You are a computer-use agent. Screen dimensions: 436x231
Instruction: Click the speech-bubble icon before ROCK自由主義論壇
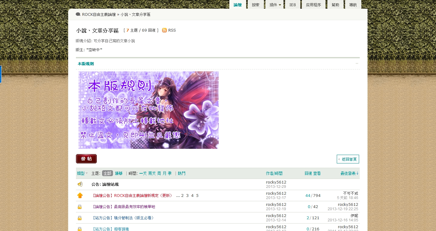coord(78,14)
